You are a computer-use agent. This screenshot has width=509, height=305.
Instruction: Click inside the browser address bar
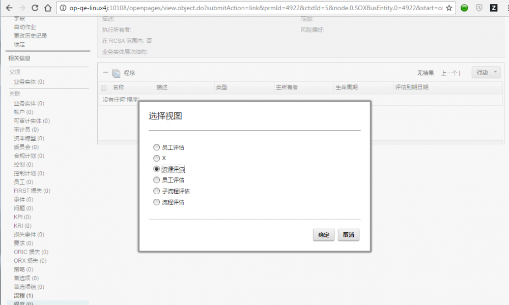(x=229, y=8)
